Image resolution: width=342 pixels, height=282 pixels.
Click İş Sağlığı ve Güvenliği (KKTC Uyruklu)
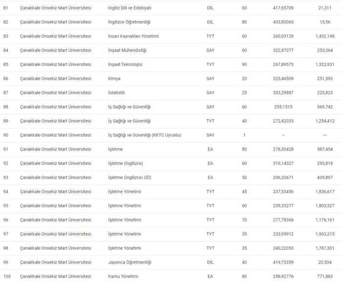(145, 135)
